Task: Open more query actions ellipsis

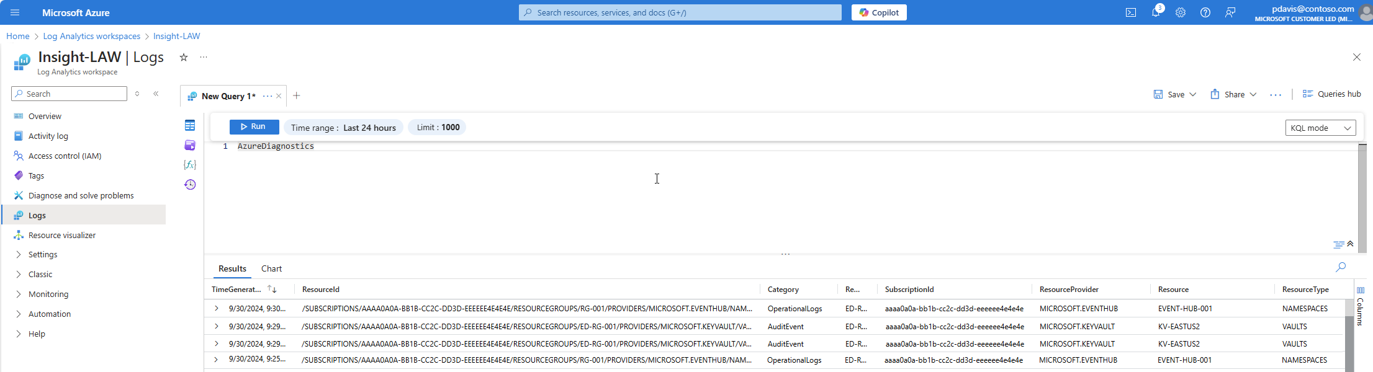Action: (1276, 95)
